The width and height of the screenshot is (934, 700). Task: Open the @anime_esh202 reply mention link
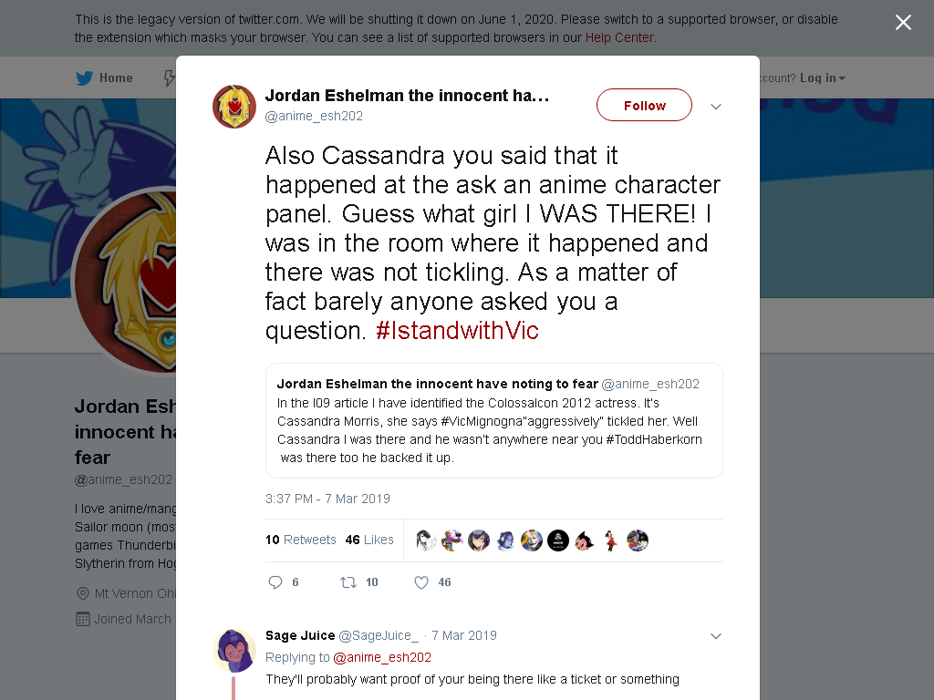382,657
